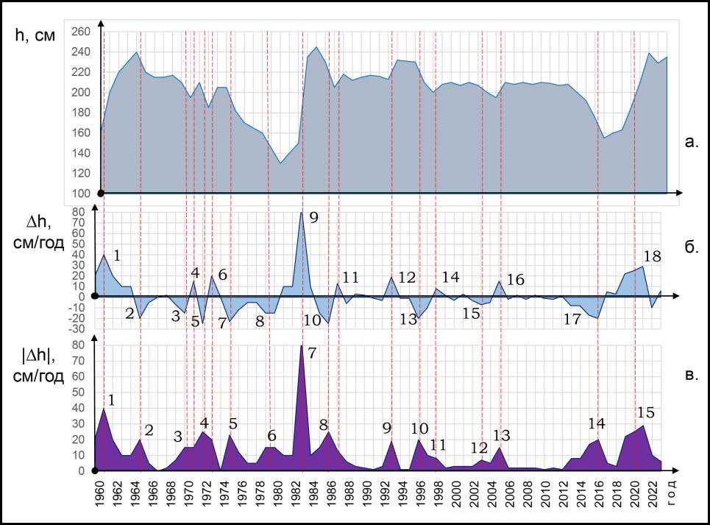Select the spike label 7 in panel в

coord(312,353)
